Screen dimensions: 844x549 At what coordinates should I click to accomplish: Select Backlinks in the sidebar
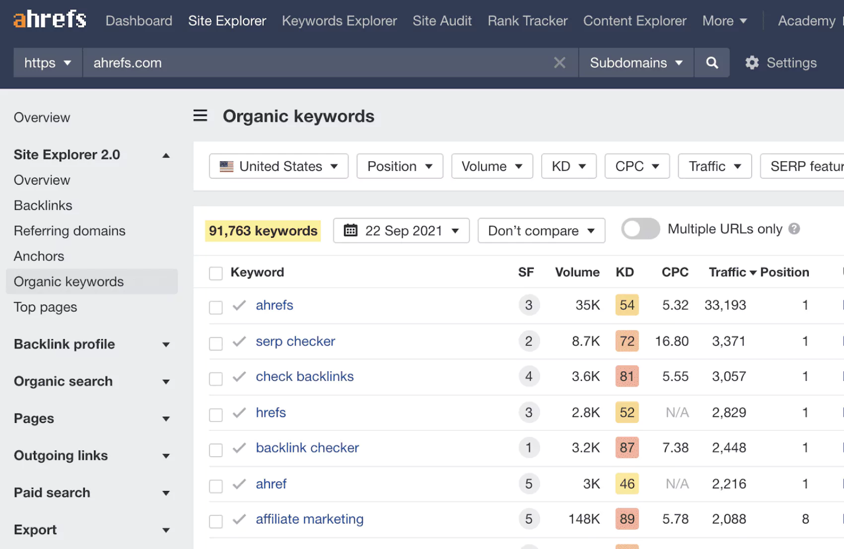[43, 205]
